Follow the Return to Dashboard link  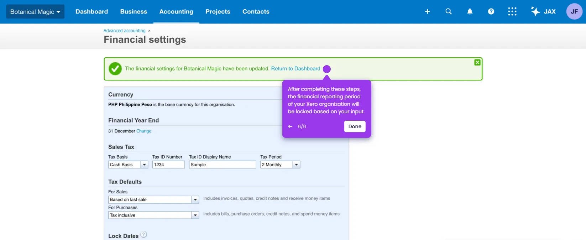point(295,69)
